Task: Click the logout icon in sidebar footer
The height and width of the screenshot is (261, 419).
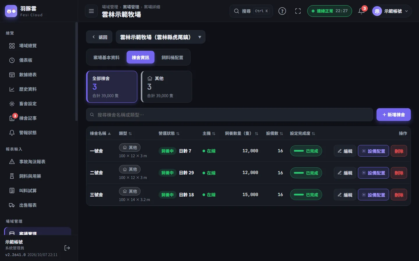Action: pyautogui.click(x=67, y=248)
